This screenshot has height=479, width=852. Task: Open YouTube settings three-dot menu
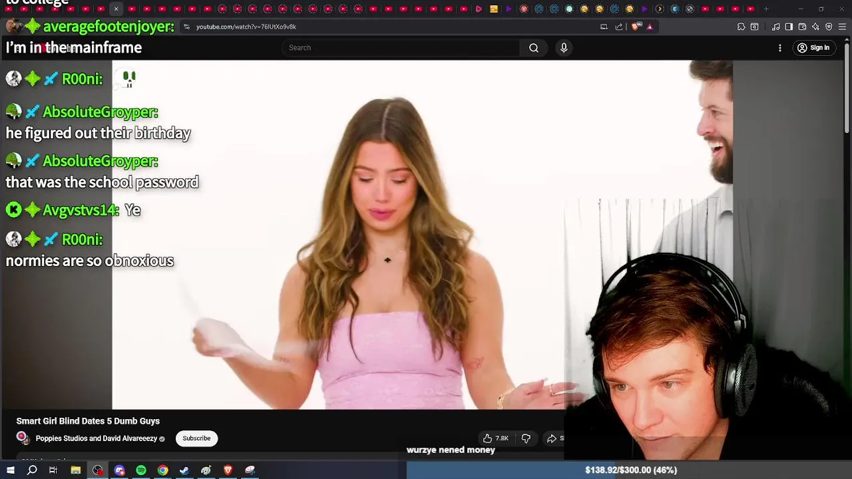coord(780,48)
